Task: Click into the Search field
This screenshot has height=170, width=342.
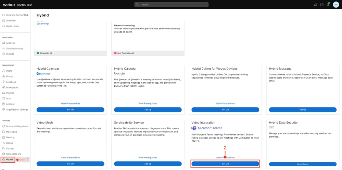Action: tap(172, 4)
